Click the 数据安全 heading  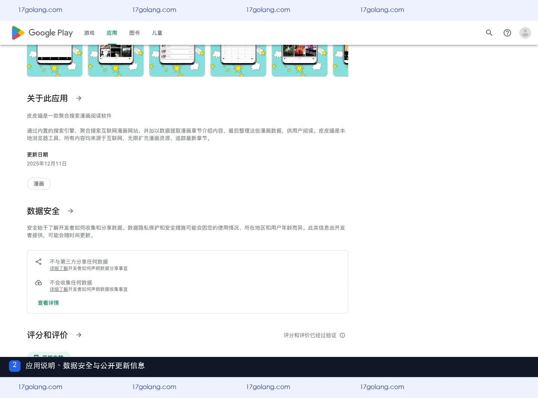click(x=43, y=211)
